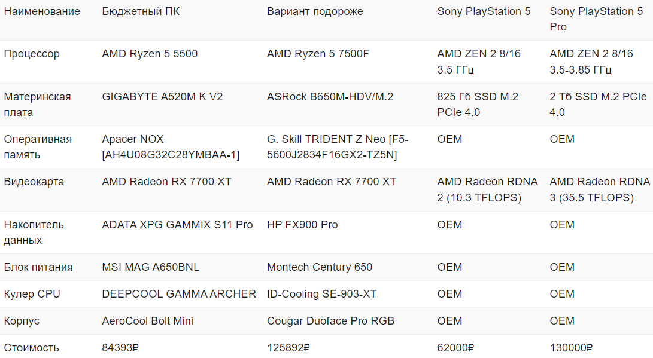653x358 pixels.
Task: Click the 'MSI MAG A650BNL' cell
Action: click(150, 268)
